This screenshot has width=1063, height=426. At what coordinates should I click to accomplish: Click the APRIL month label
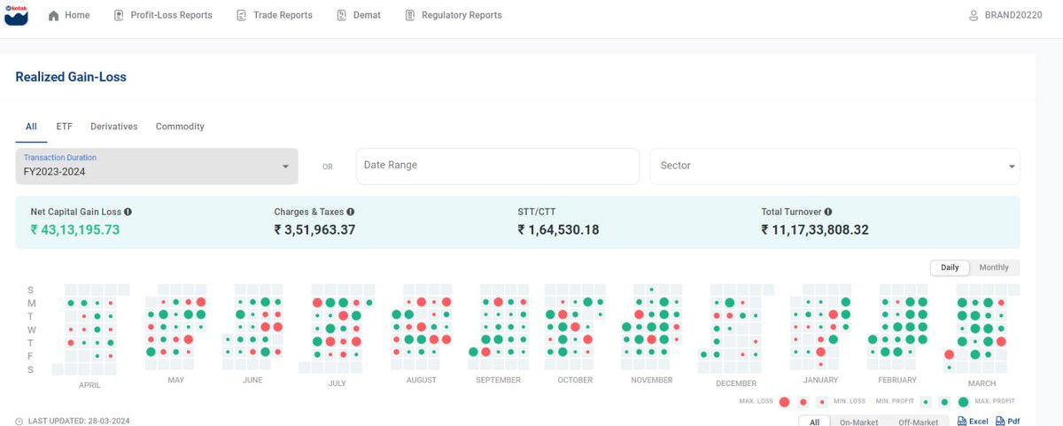89,385
